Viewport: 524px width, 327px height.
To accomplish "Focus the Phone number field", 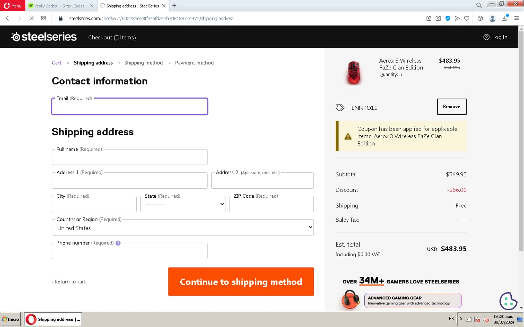I will (130, 251).
